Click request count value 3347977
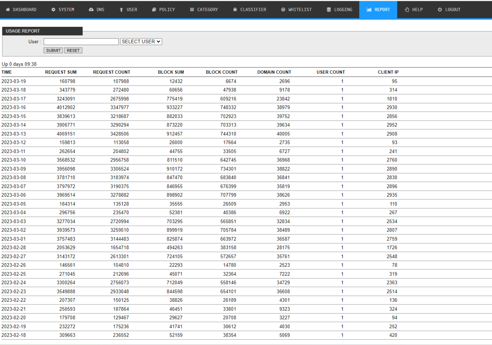 click(x=119, y=107)
